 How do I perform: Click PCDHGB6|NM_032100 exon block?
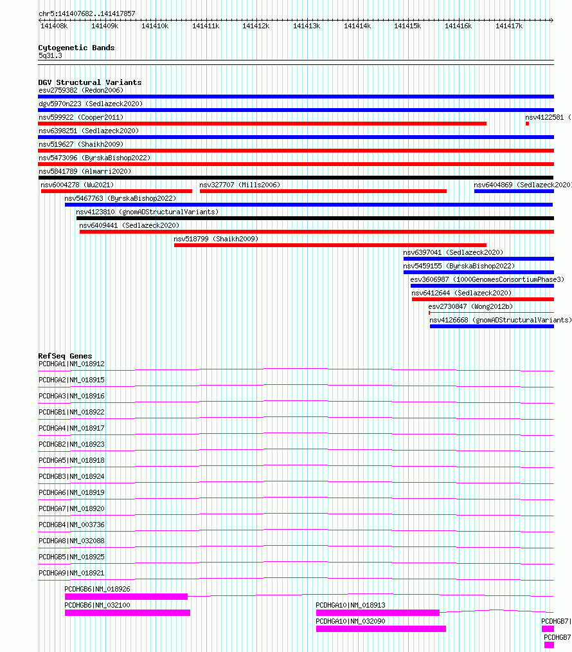tap(127, 613)
